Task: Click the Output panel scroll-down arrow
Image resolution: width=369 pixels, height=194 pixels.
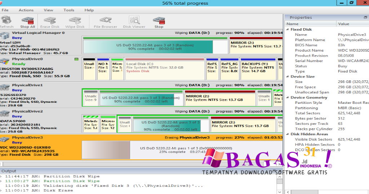Action: pos(279,192)
